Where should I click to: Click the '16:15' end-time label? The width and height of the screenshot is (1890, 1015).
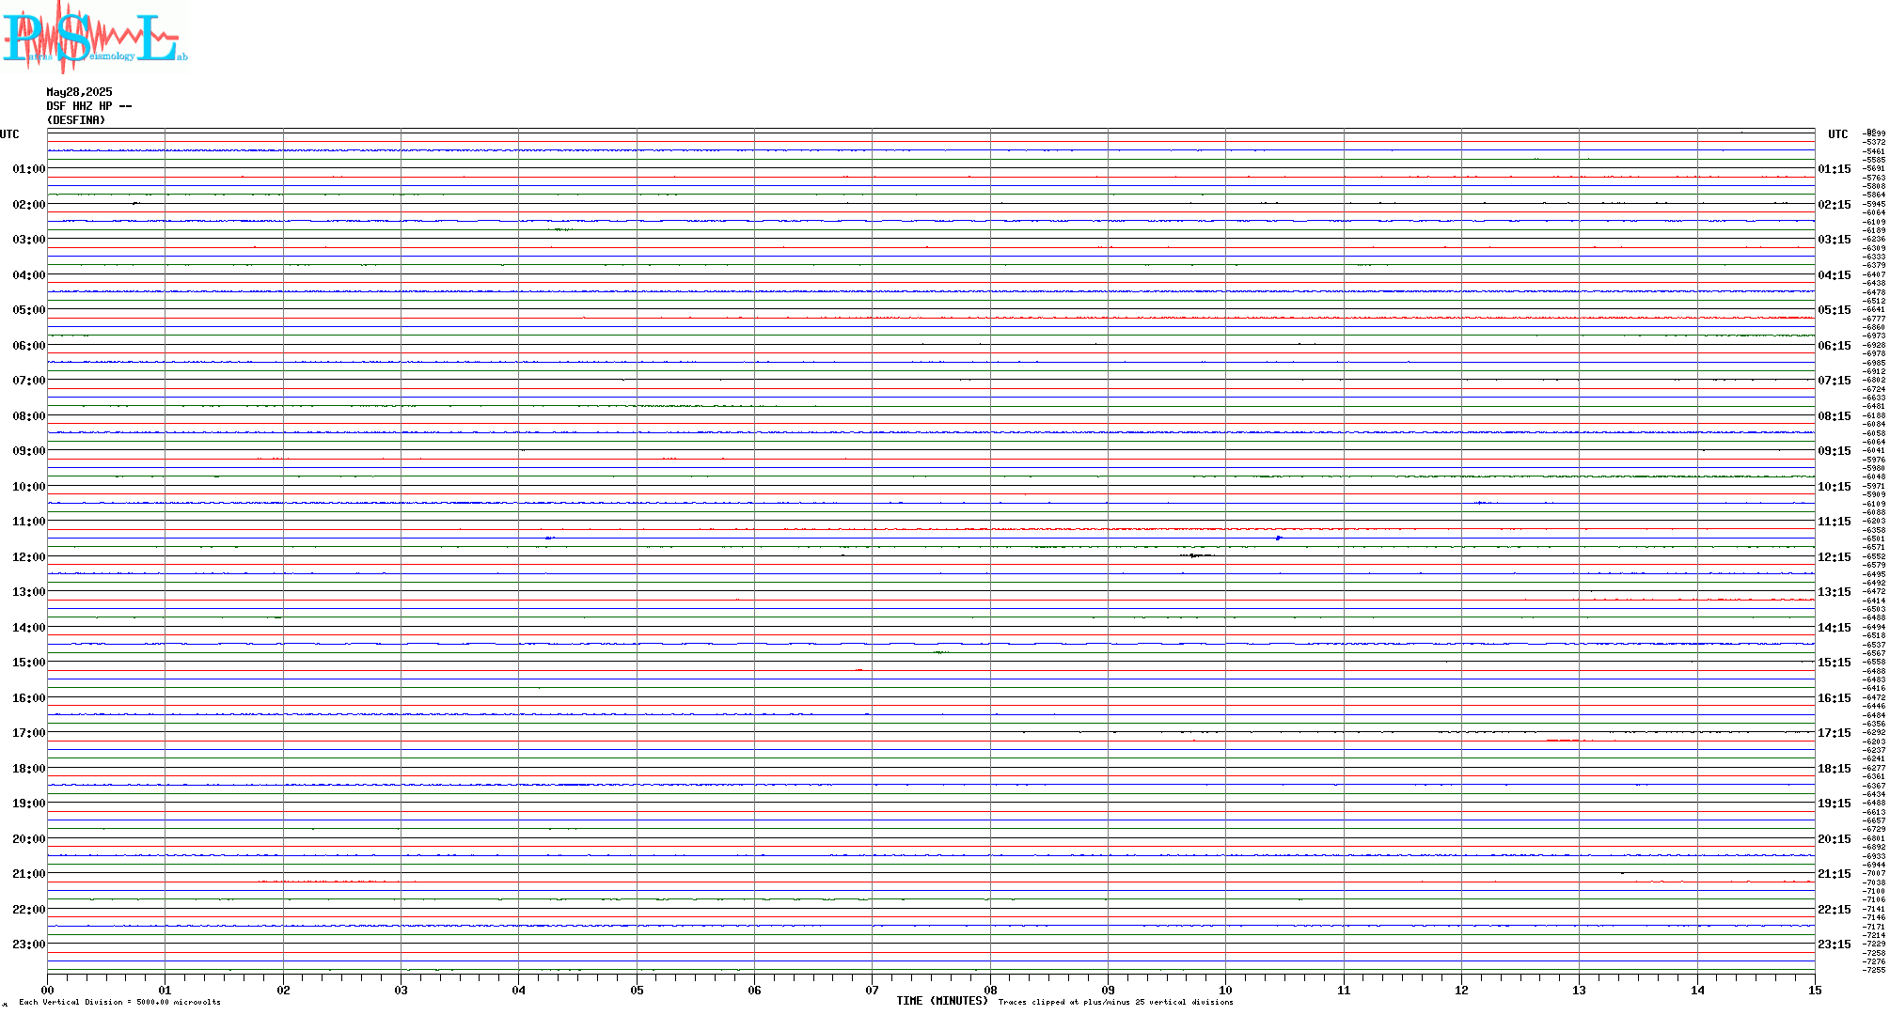[x=1835, y=698]
